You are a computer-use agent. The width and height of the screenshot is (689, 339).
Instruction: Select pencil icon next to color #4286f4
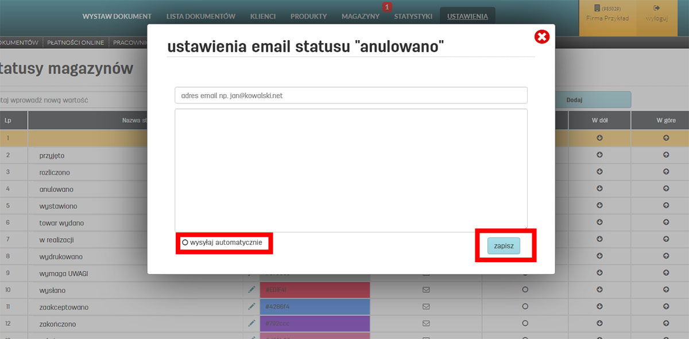(x=251, y=306)
